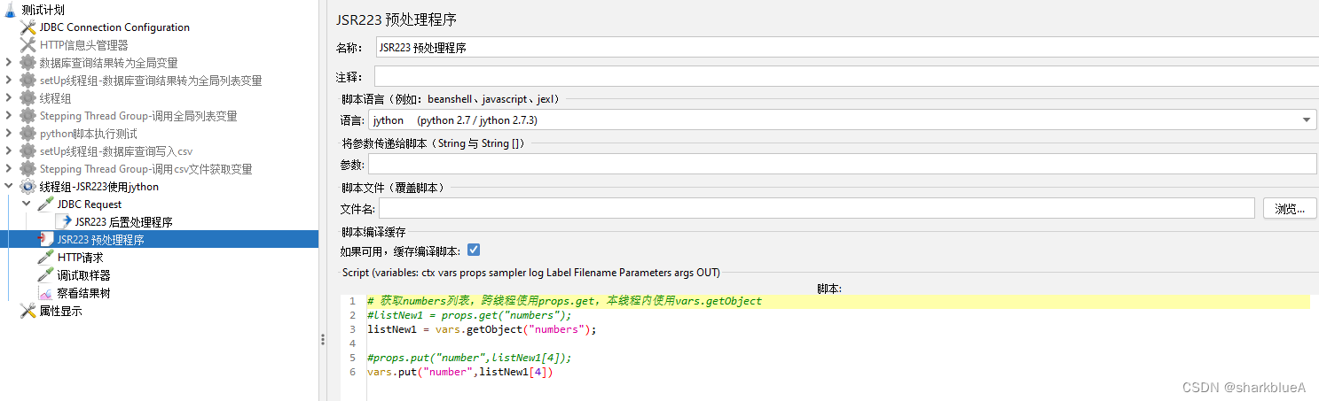The height and width of the screenshot is (401, 1319).
Task: Click the gear icon beside 线程组
Action: click(27, 97)
